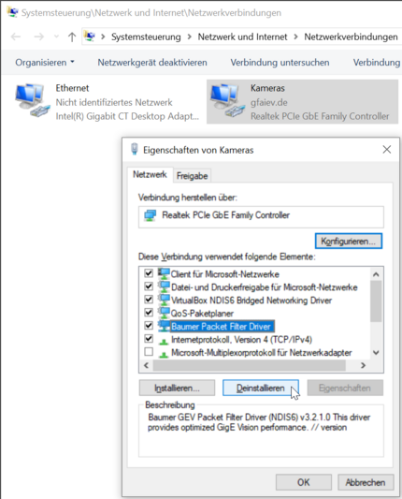Select the Kameras network connection icon
The image size is (402, 499).
click(227, 100)
